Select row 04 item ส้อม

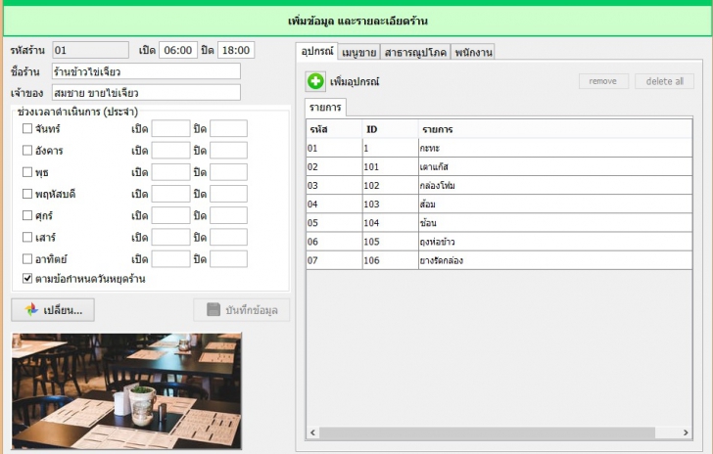click(x=499, y=204)
